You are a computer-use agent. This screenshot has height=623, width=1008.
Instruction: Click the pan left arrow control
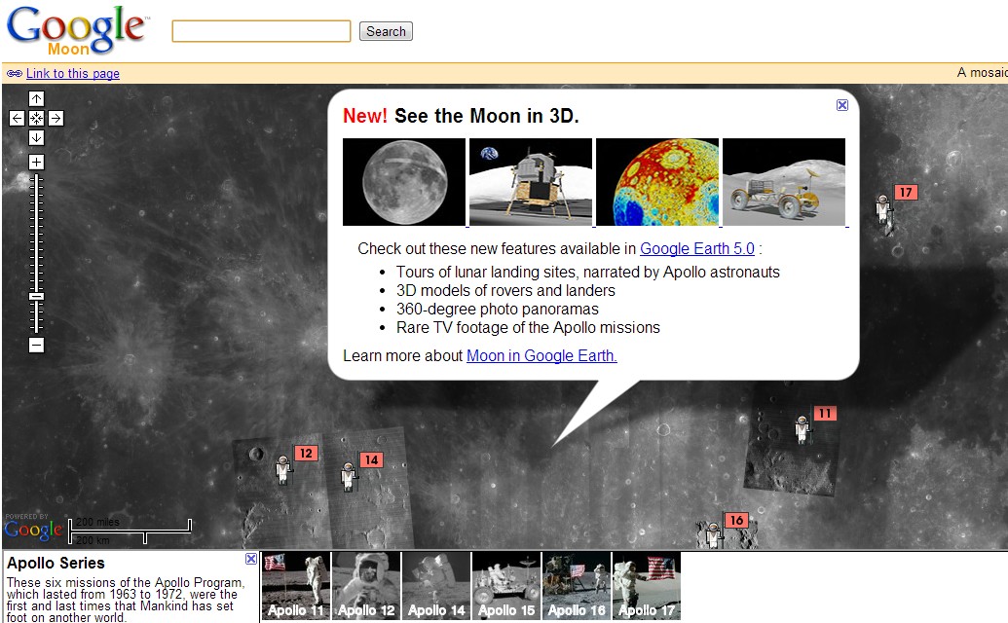click(x=17, y=118)
